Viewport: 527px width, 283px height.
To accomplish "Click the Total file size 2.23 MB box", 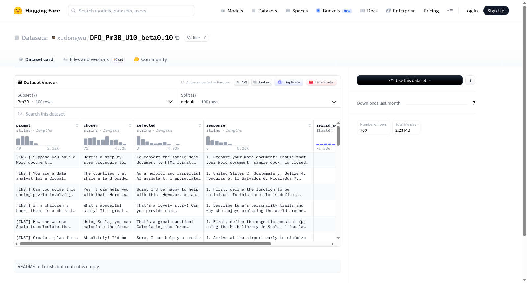I will point(406,128).
